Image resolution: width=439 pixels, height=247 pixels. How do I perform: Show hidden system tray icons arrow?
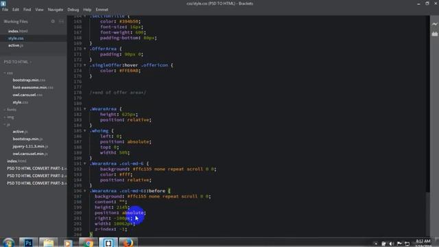(x=376, y=244)
